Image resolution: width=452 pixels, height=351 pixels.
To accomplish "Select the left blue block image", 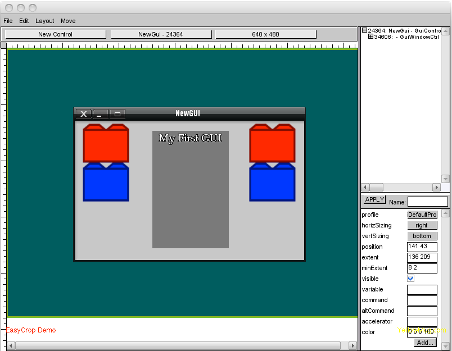I will pos(106,182).
